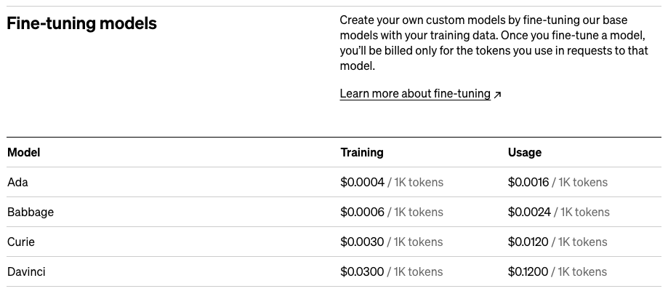This screenshot has height=294, width=668.
Task: Click the Davinci model row name
Action: coord(27,271)
